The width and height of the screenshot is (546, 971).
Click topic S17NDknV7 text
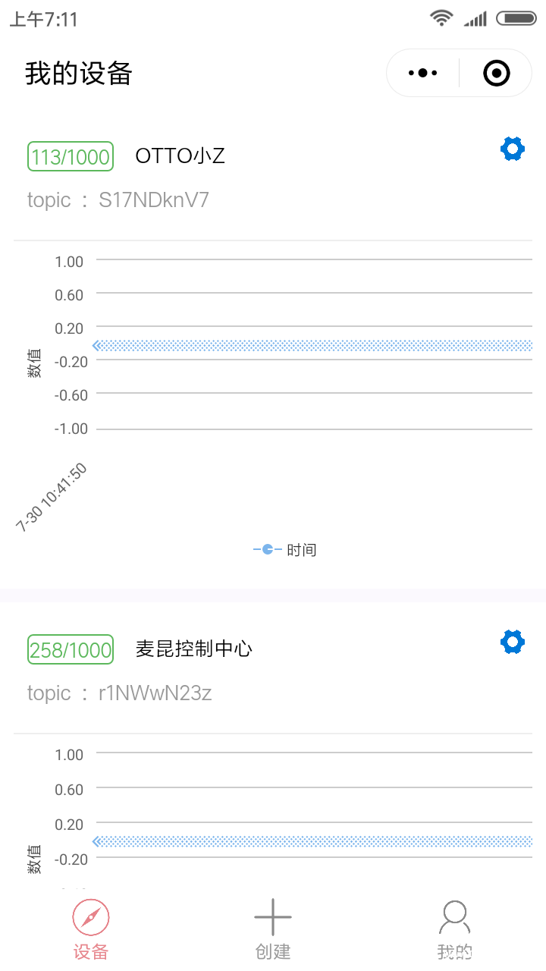coord(118,200)
